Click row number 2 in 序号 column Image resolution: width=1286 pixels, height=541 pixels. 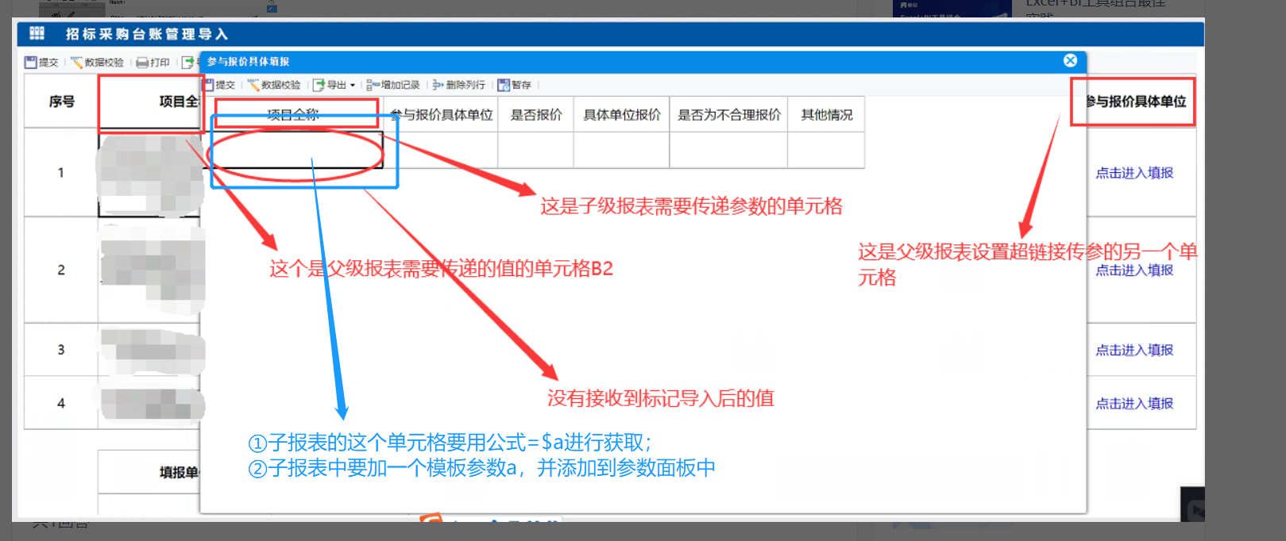[x=61, y=270]
